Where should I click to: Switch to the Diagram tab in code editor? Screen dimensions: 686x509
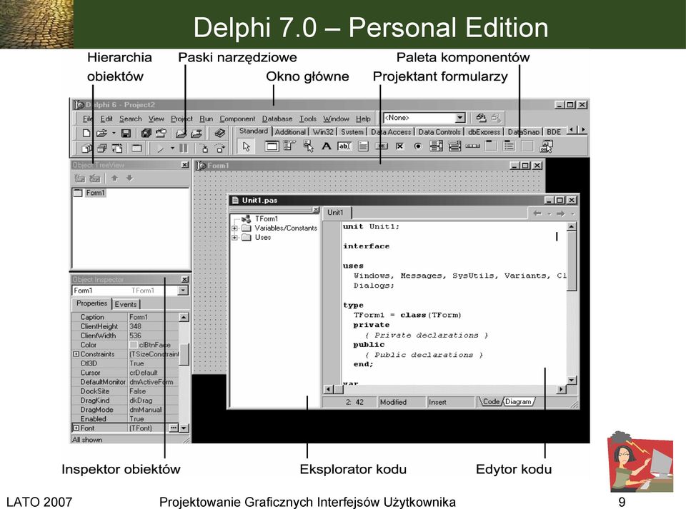(518, 401)
